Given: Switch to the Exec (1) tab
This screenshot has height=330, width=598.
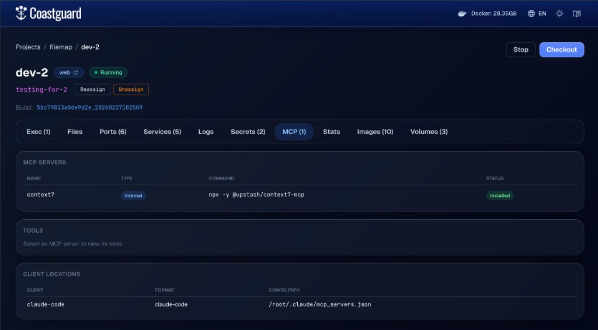Looking at the screenshot, I should (39, 132).
